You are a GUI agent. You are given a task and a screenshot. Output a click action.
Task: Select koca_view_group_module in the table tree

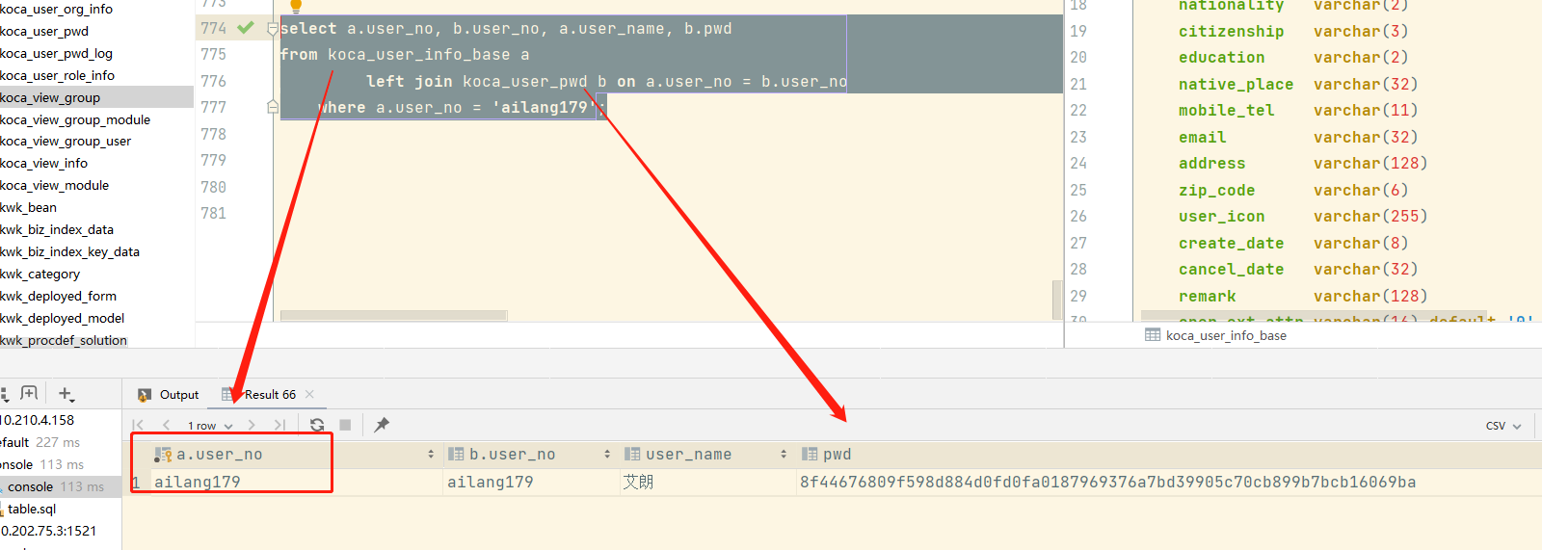click(x=75, y=119)
